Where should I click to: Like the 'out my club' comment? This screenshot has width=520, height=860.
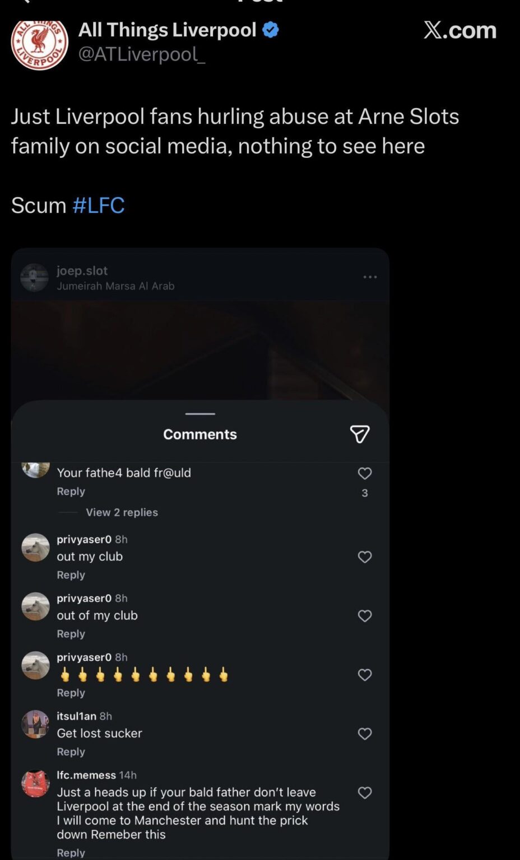tap(365, 557)
